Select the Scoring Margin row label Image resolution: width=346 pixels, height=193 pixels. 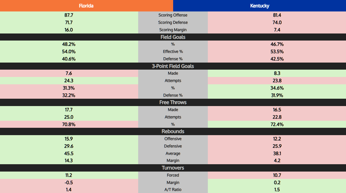point(173,30)
